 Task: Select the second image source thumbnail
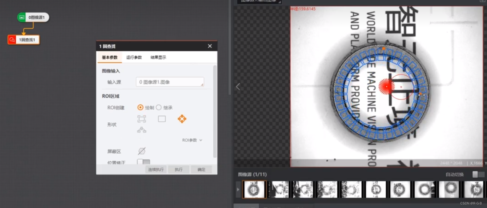pyautogui.click(x=279, y=189)
